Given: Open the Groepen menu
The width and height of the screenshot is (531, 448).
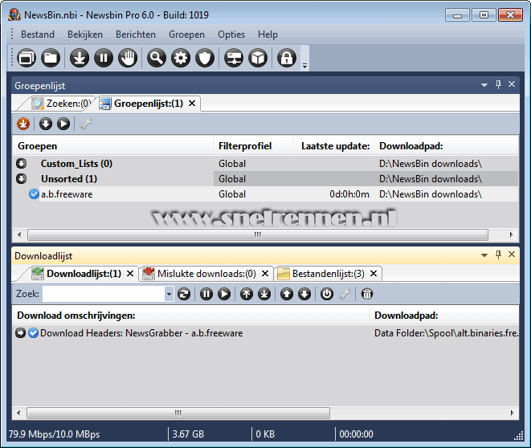Looking at the screenshot, I should tap(186, 35).
